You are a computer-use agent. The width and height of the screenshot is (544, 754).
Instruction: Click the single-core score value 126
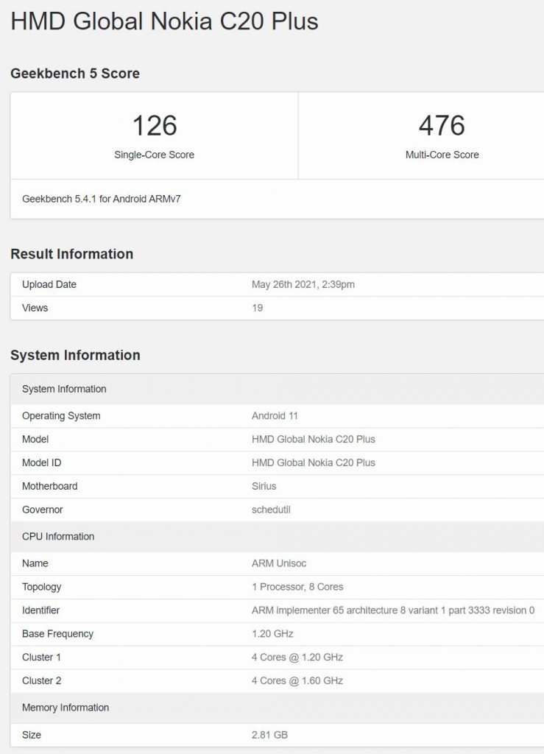tap(155, 125)
